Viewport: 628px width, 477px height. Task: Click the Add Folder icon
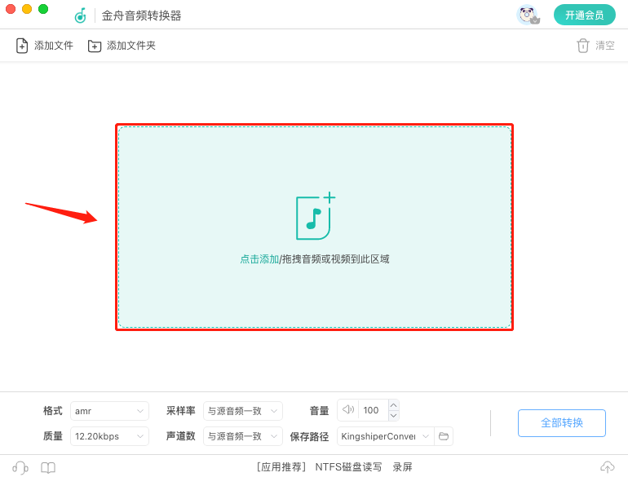(x=95, y=46)
